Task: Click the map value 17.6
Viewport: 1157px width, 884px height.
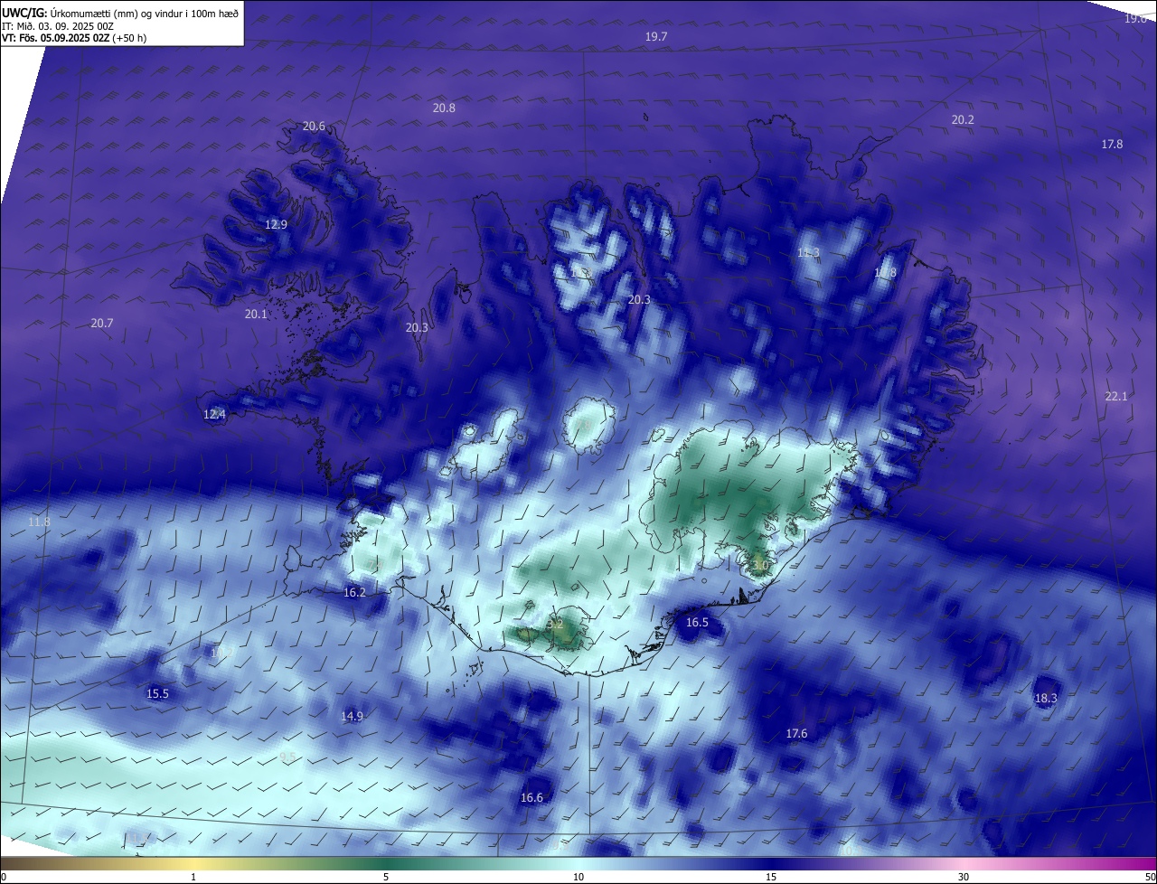Action: pos(796,733)
